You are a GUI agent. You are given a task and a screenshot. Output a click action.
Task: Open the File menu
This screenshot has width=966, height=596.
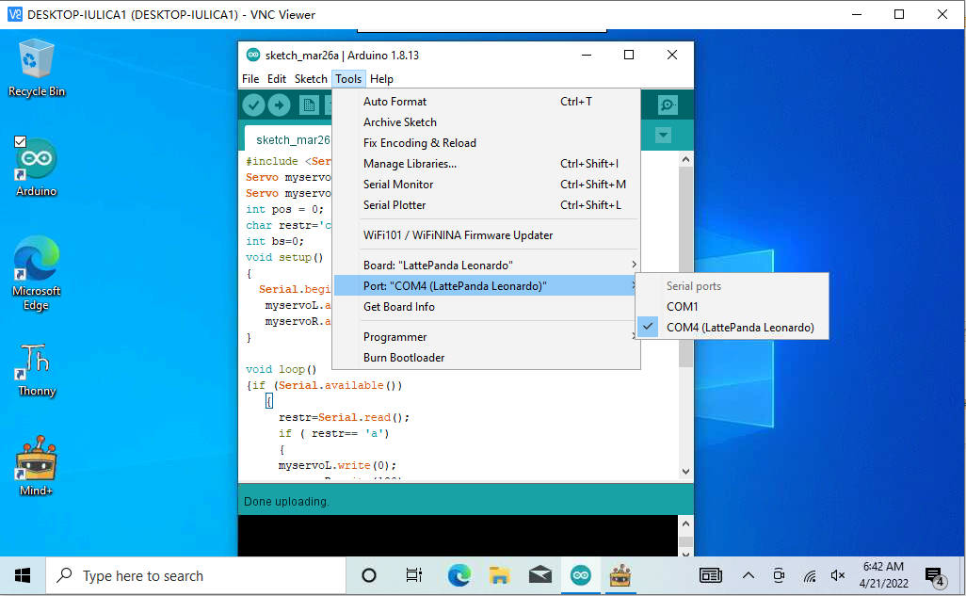[250, 79]
